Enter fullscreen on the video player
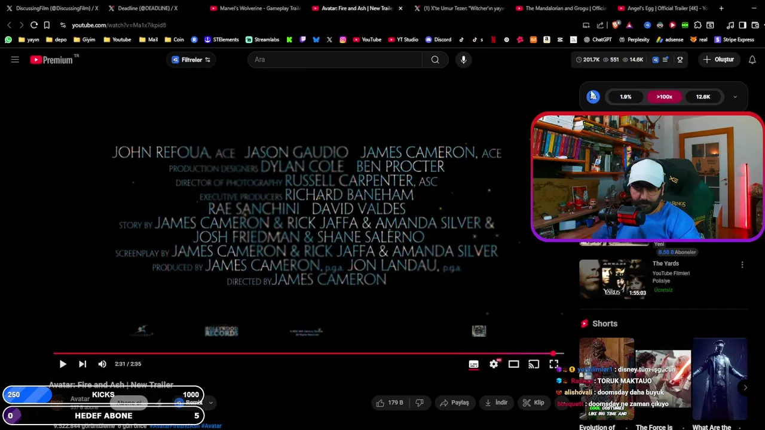Viewport: 765px width, 430px height. [x=553, y=364]
